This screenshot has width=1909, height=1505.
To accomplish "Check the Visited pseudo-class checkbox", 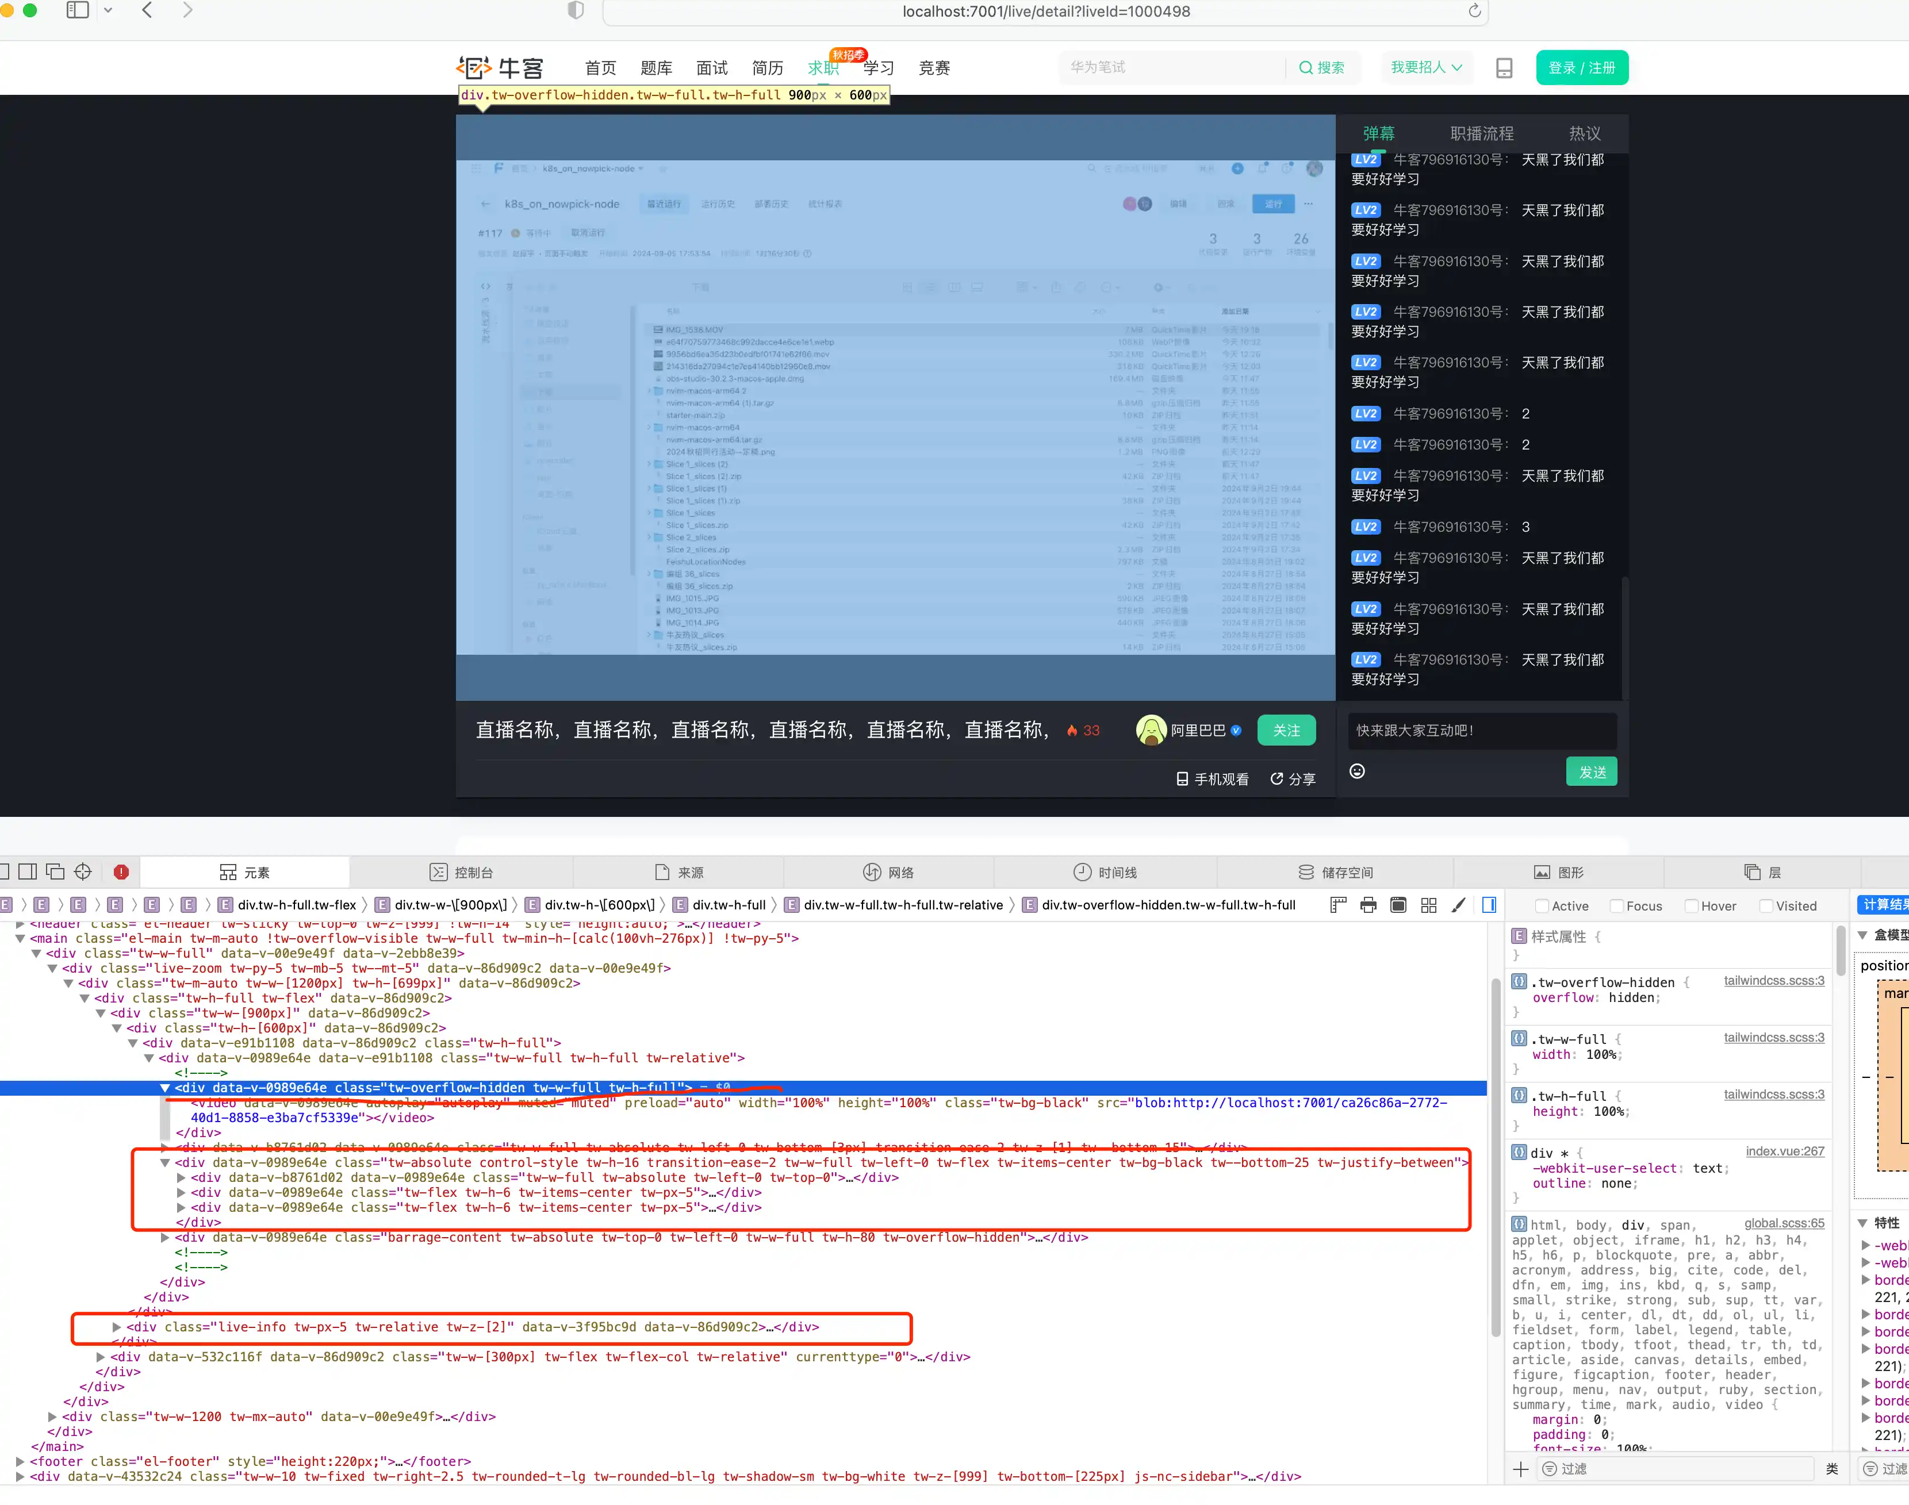I will tap(1765, 905).
